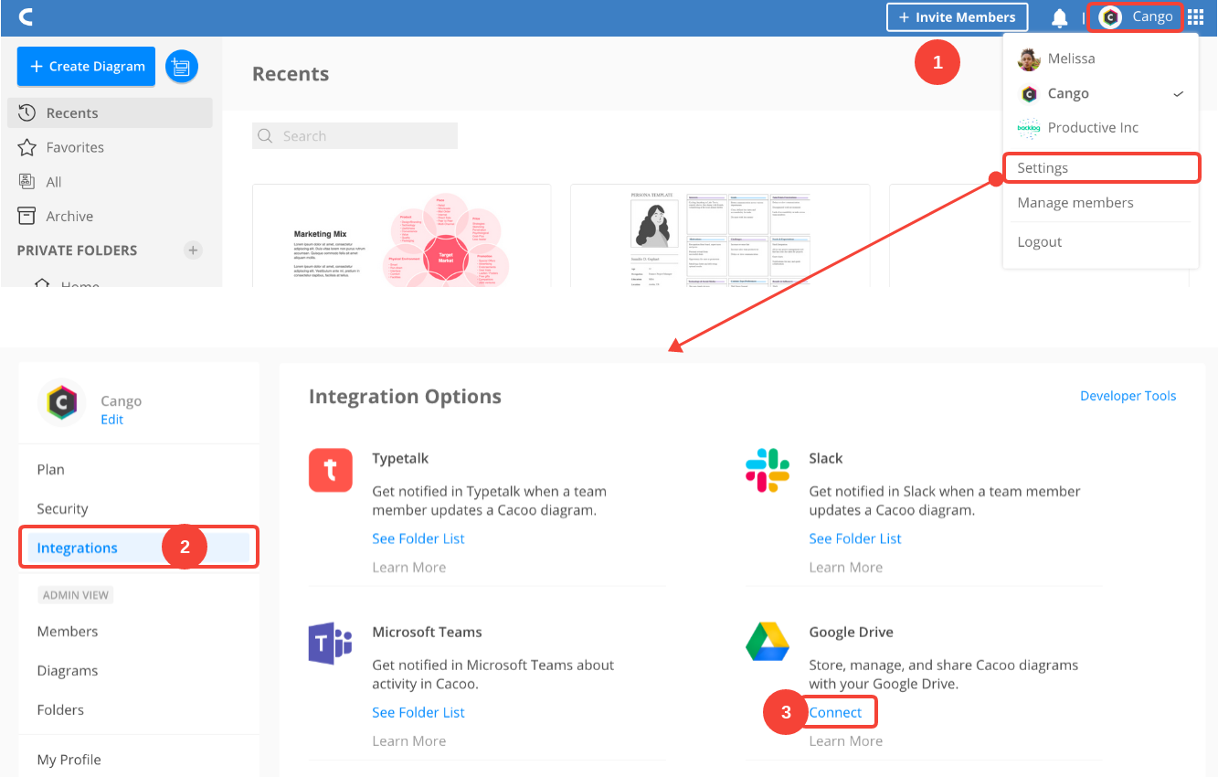
Task: Click the search magnifier icon
Action: (265, 136)
